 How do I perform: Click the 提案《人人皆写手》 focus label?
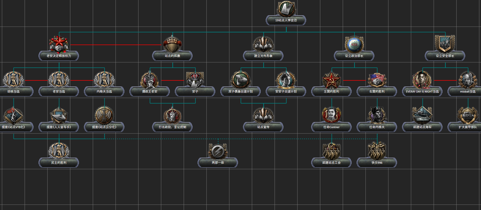pyautogui.click(x=59, y=127)
